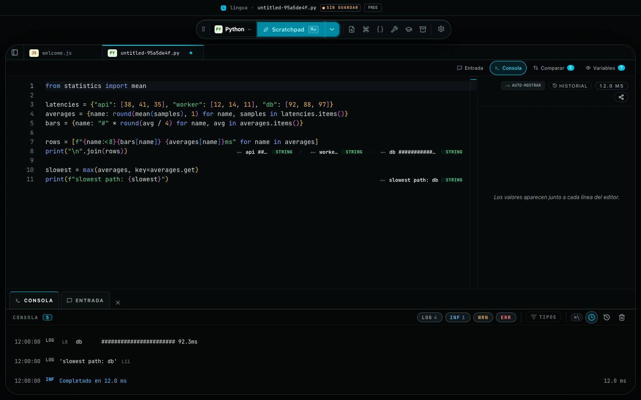
Task: Open the Comparar tab
Action: coord(554,68)
